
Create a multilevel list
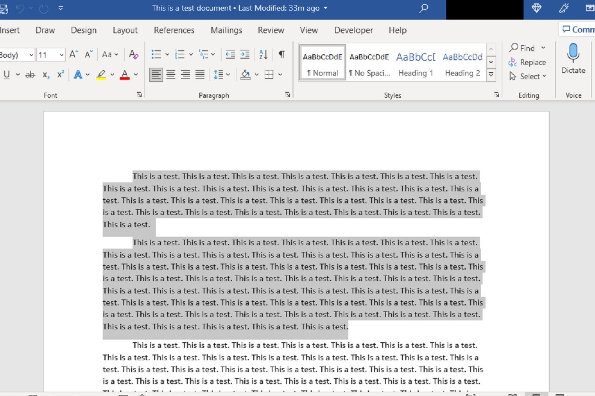coord(204,54)
